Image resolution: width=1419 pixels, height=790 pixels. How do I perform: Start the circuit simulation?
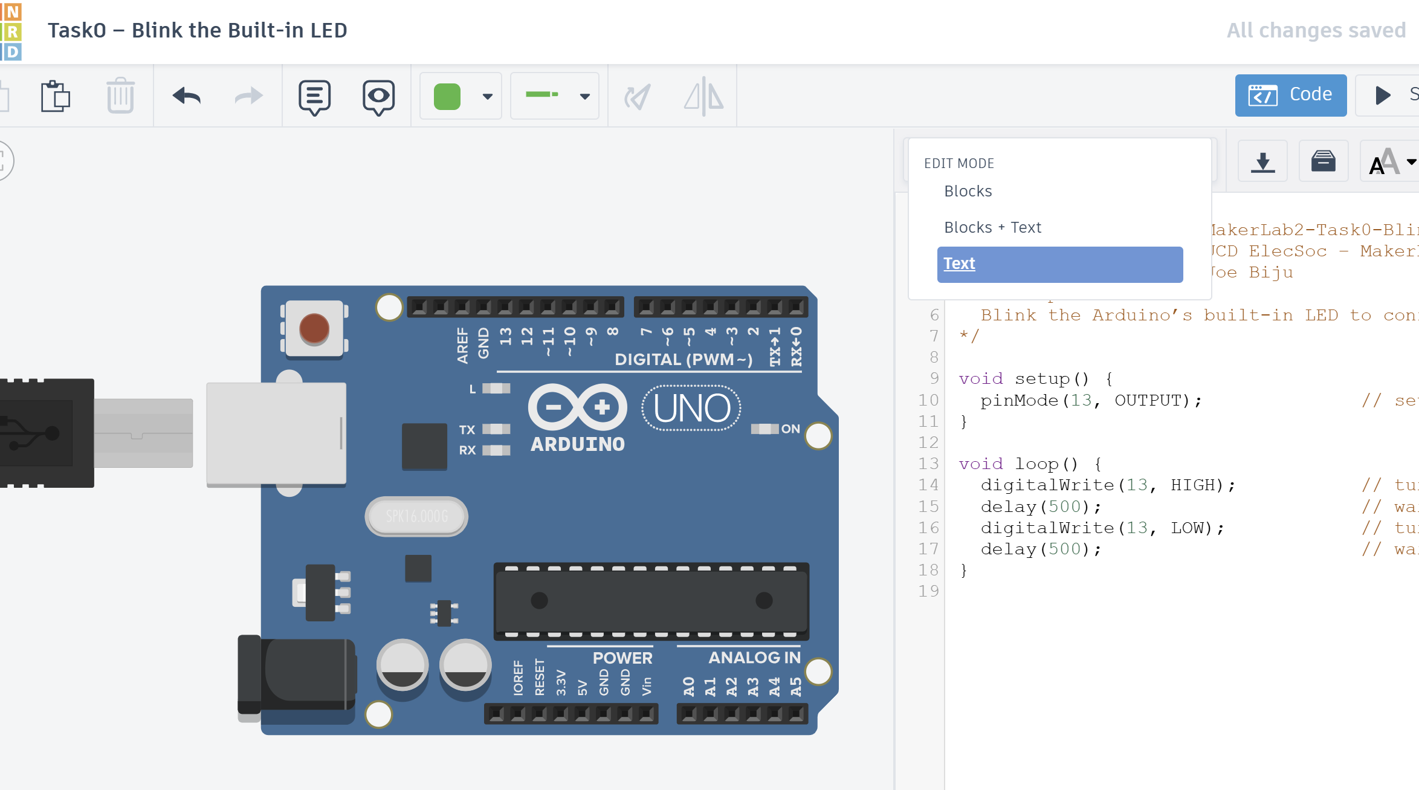click(x=1383, y=94)
